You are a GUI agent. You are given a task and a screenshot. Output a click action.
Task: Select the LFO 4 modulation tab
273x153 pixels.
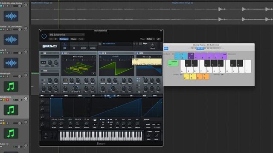(x=131, y=96)
